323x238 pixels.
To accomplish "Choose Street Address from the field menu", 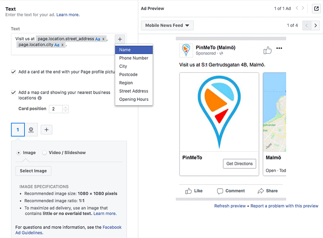I will pyautogui.click(x=134, y=91).
